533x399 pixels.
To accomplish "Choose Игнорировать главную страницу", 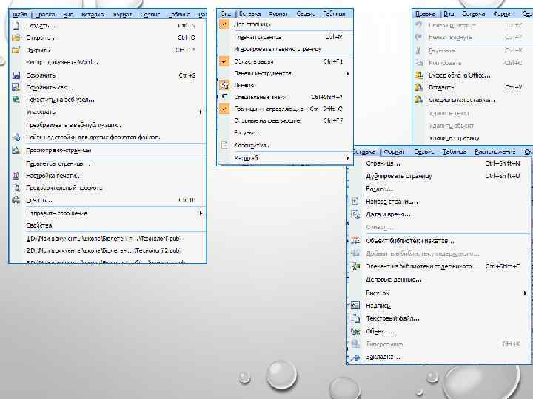I will (x=278, y=50).
